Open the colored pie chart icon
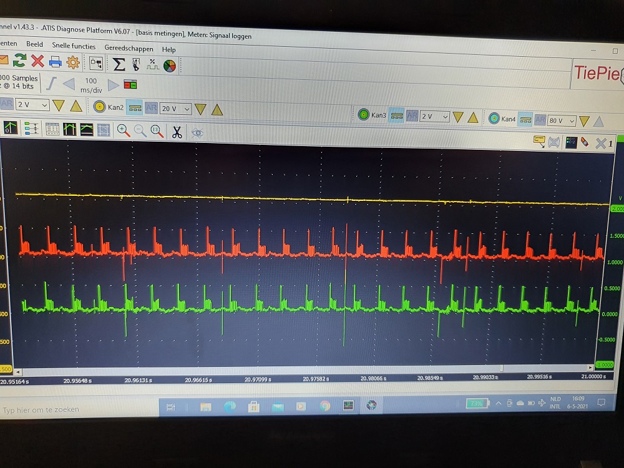 point(170,66)
